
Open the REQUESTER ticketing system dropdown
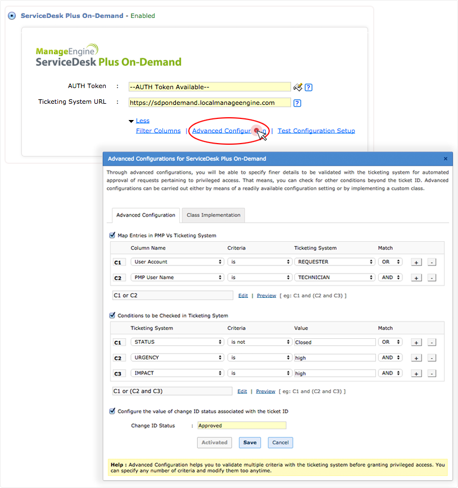(x=335, y=261)
